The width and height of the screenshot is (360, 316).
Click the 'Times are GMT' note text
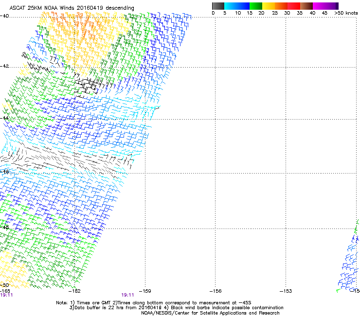(95, 303)
